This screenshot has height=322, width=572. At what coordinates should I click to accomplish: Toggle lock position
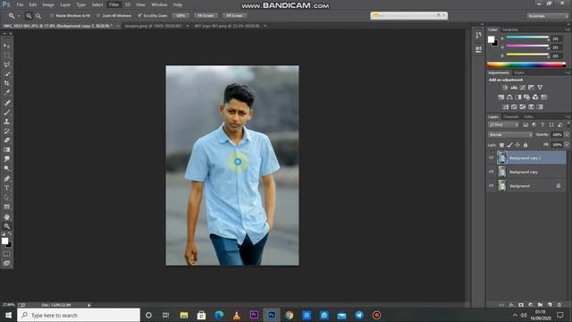[x=517, y=145]
